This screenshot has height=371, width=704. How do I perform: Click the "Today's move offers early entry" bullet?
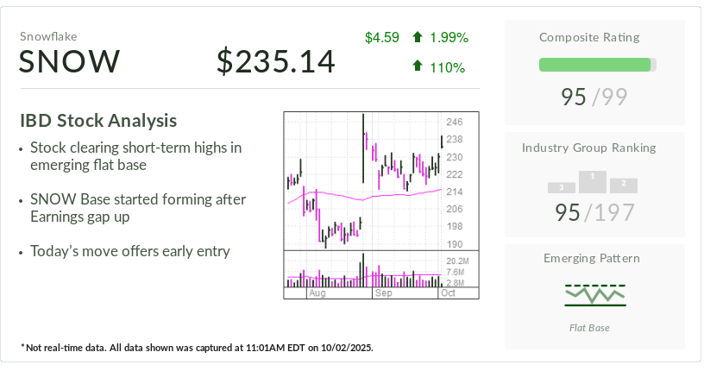[129, 252]
